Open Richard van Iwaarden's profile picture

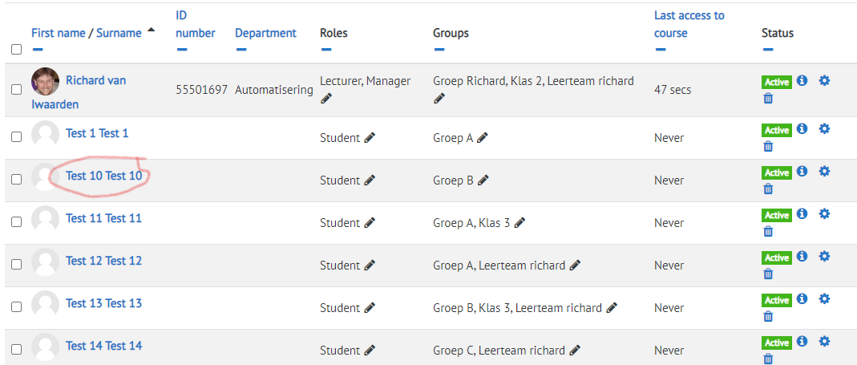coord(46,82)
